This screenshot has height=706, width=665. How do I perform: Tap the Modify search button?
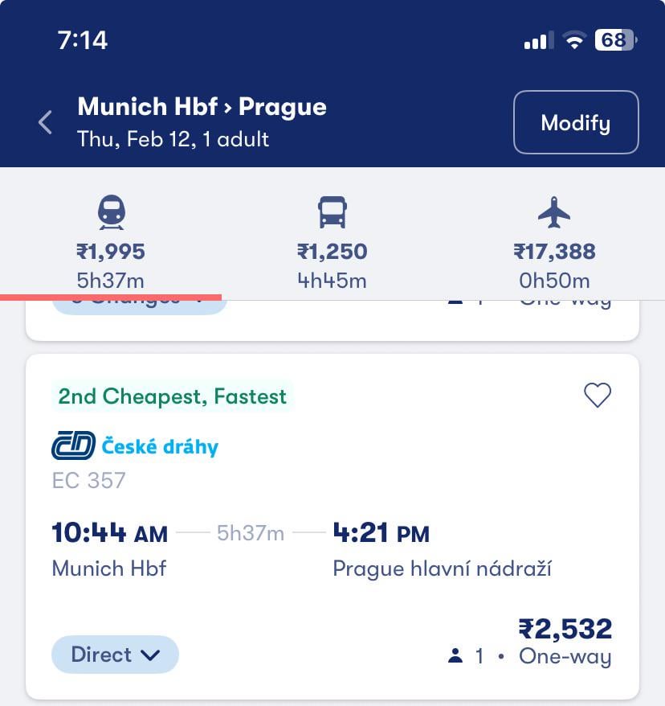click(x=575, y=122)
